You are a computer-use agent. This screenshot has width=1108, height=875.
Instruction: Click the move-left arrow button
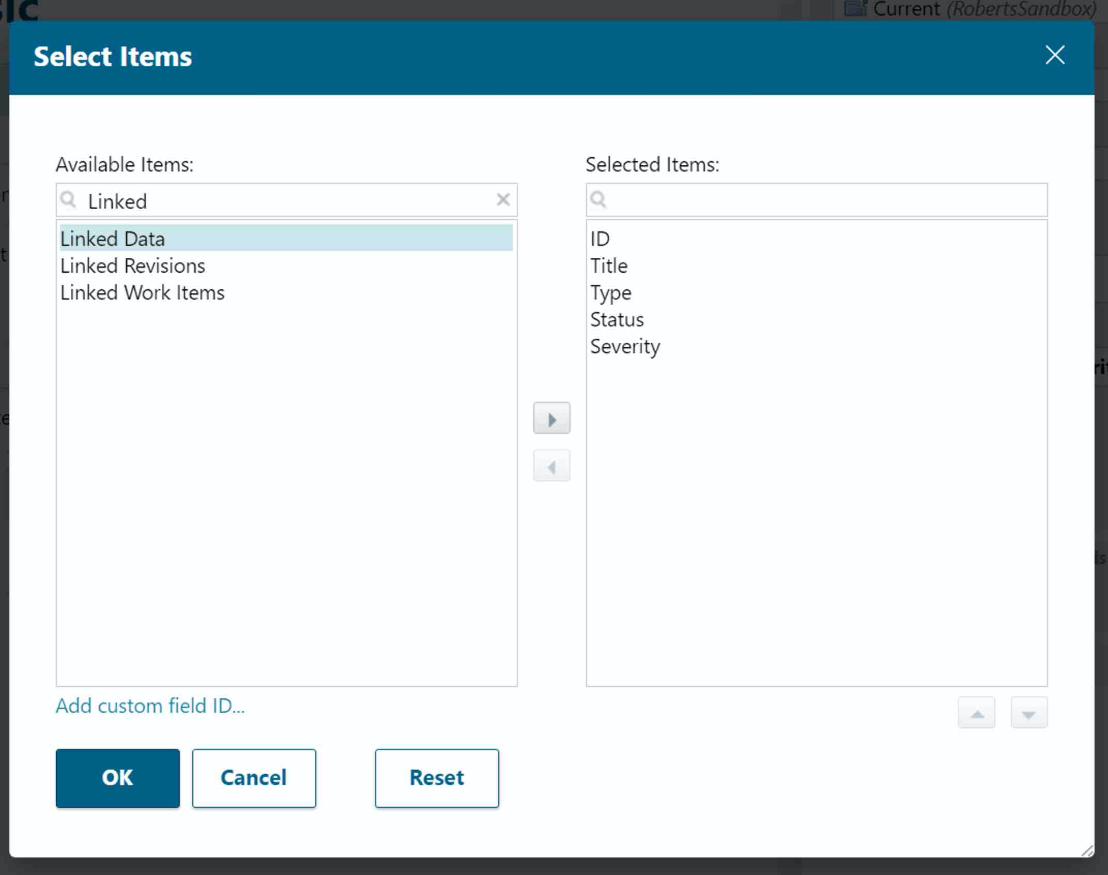tap(551, 466)
